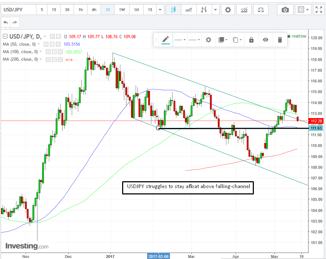Expand the MA 100 legend arrow
Screen dimensions: 326x259
[41, 51]
